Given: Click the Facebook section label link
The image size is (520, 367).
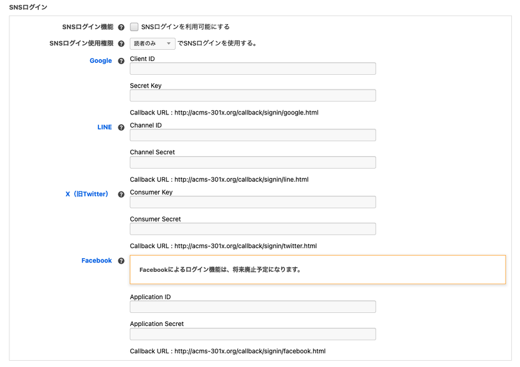Looking at the screenshot, I should (x=96, y=260).
